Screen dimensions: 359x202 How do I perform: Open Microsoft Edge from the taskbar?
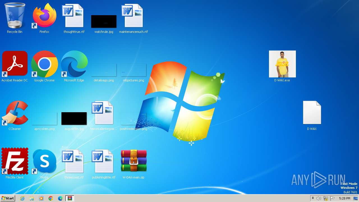pos(60,198)
